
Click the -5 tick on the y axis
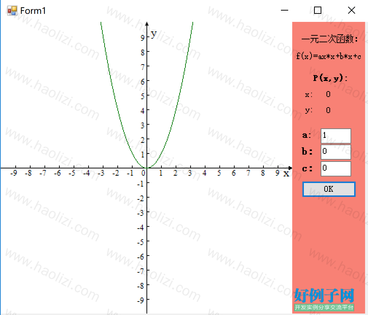(x=140, y=242)
